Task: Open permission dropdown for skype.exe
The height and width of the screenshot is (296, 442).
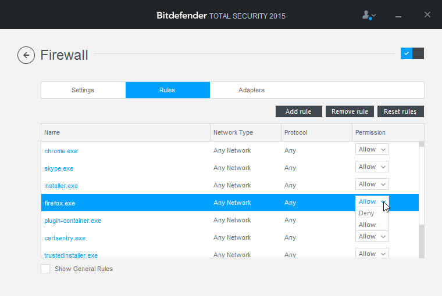Action: (372, 167)
